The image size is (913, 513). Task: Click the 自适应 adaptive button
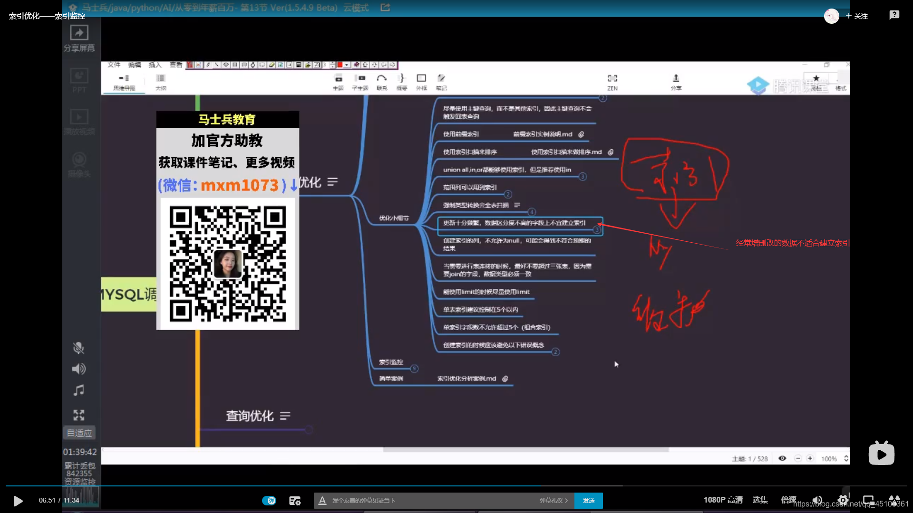tap(79, 433)
